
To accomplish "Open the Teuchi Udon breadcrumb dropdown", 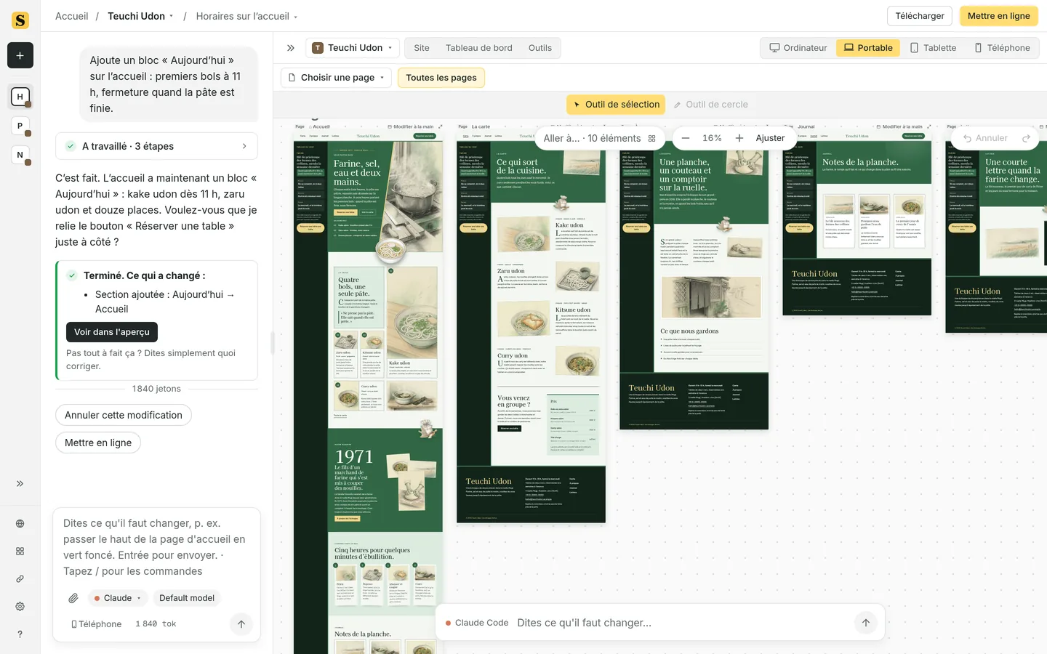I will 141,16.
